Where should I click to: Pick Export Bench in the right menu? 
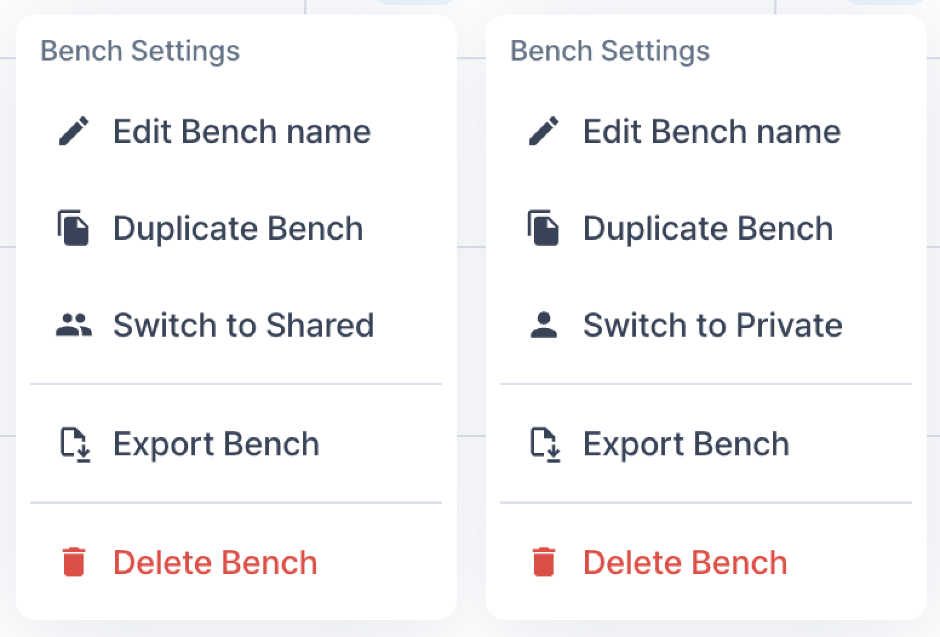[x=686, y=444]
